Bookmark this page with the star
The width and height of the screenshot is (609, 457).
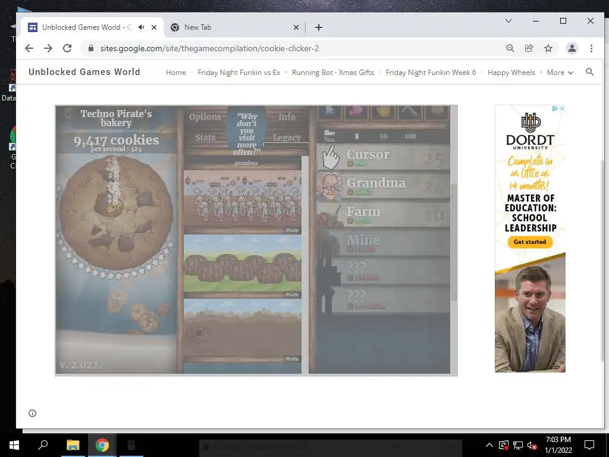click(548, 48)
